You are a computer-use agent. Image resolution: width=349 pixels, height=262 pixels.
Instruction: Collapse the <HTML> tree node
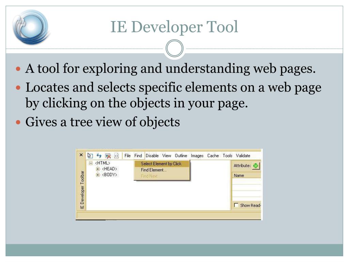pyautogui.click(x=91, y=163)
